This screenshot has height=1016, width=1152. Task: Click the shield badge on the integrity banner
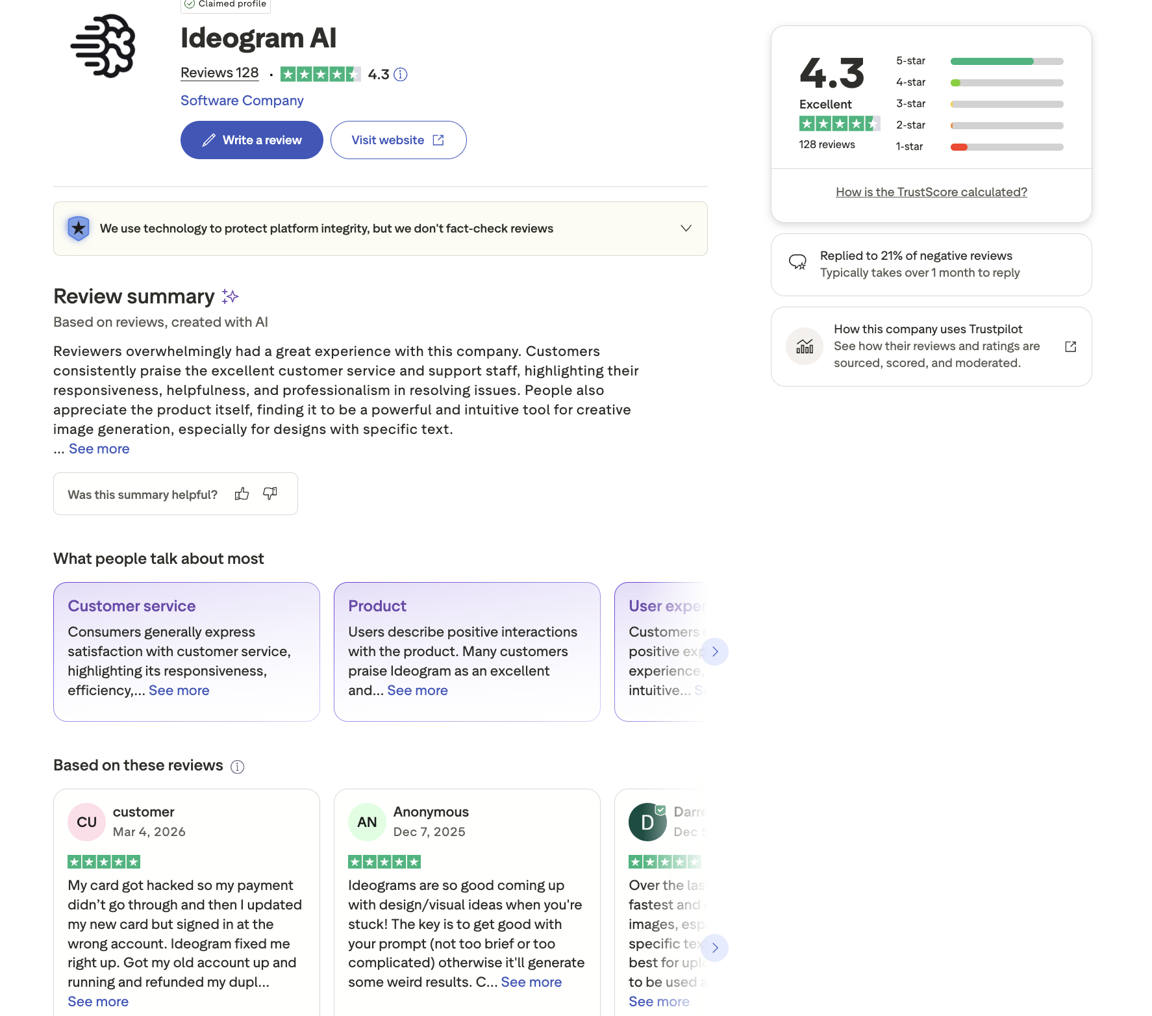coord(78,228)
